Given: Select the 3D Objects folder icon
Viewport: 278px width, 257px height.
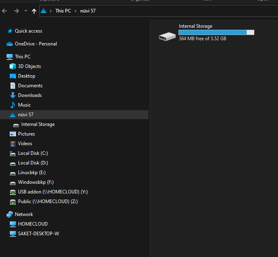Looking at the screenshot, I should [13, 66].
